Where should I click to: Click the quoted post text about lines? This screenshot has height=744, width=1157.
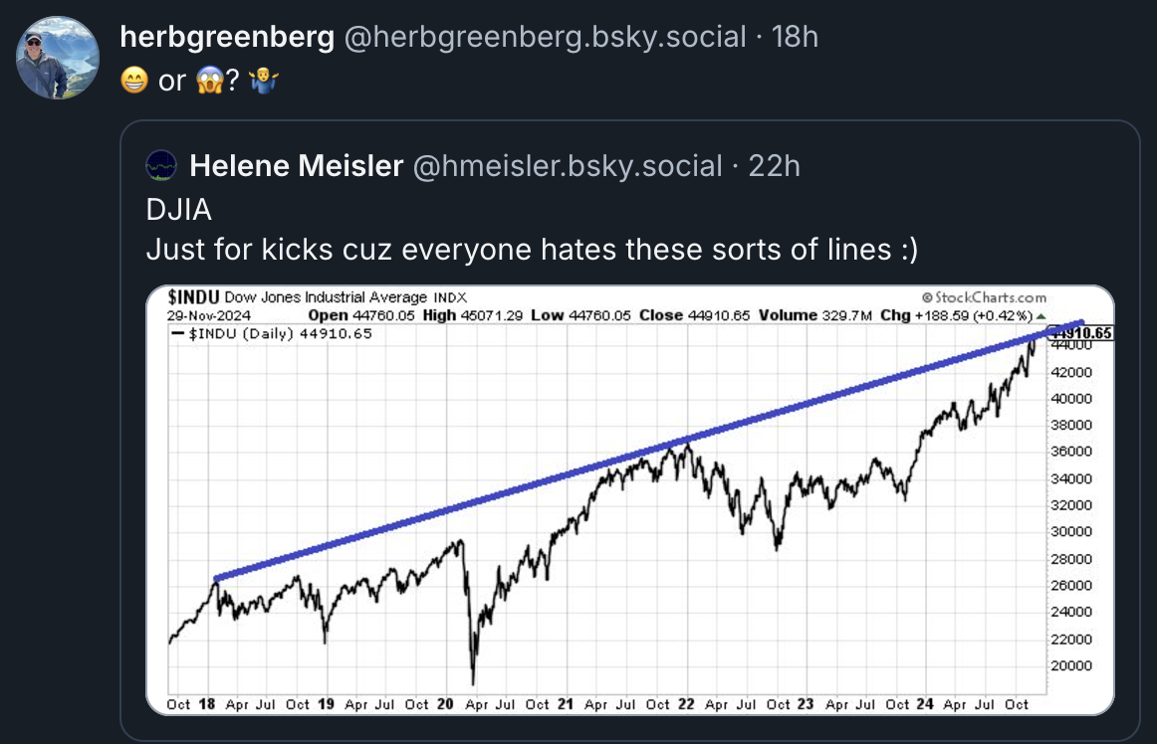532,250
